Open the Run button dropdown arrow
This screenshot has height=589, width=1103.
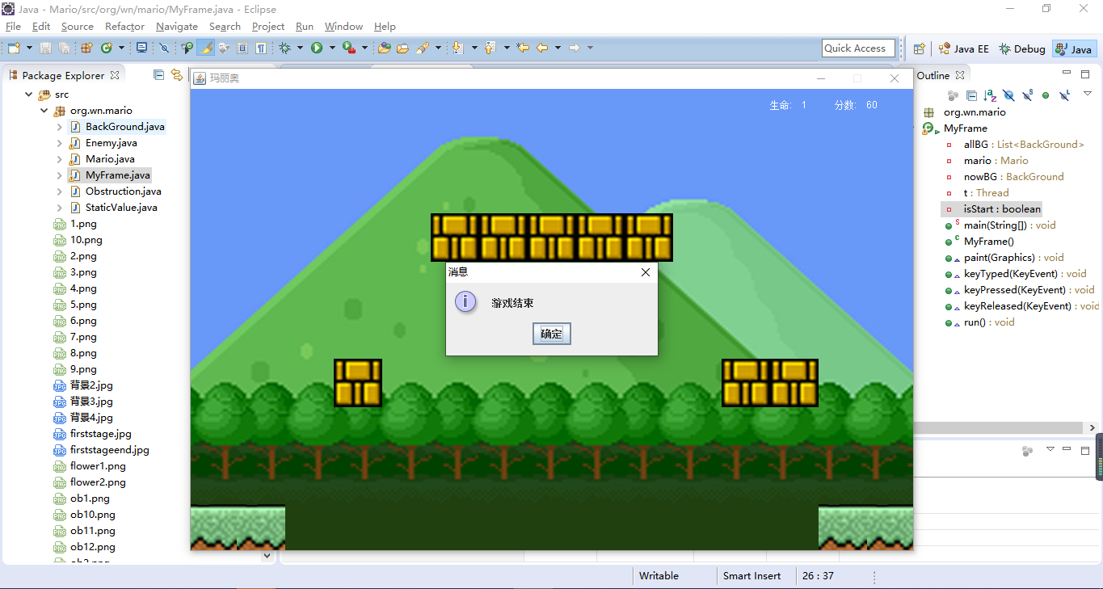coord(332,48)
